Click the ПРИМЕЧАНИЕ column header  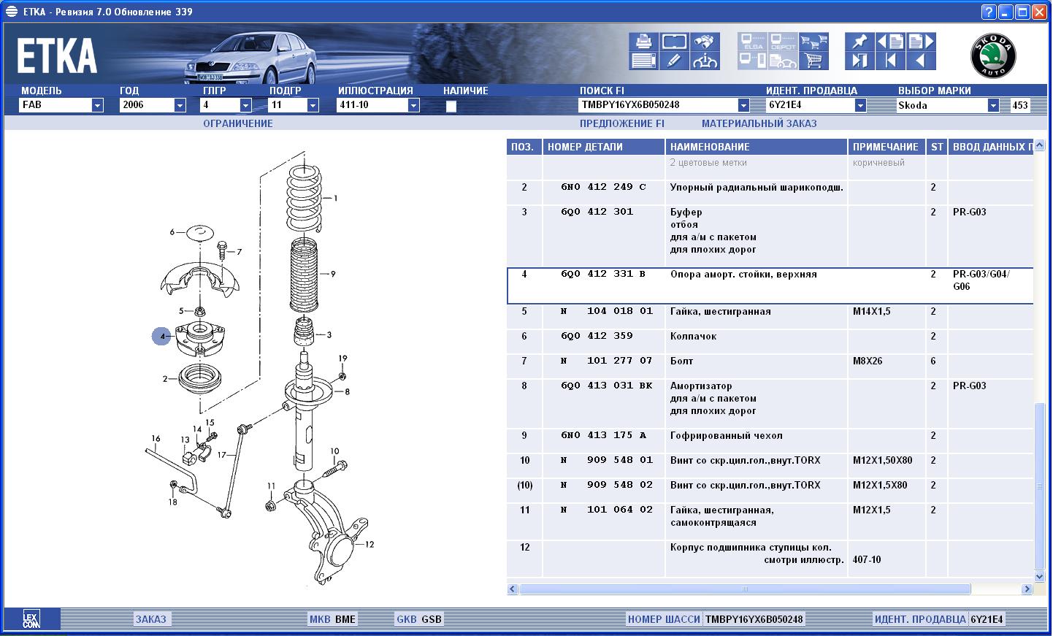click(x=887, y=147)
